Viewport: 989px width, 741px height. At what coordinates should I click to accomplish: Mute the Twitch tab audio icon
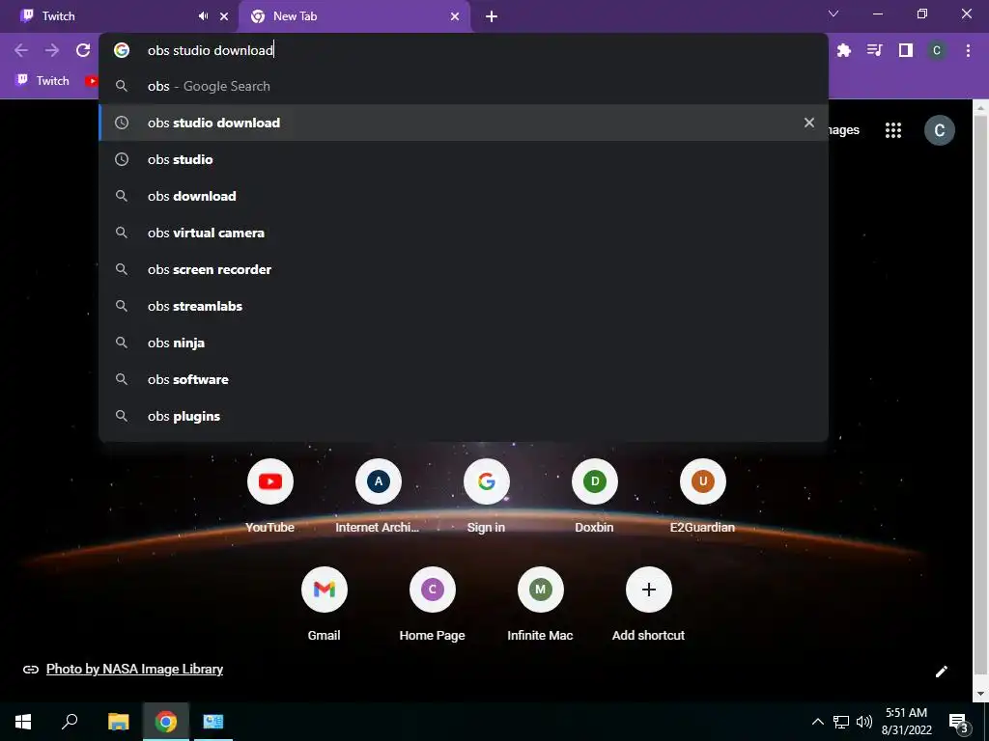[x=203, y=16]
